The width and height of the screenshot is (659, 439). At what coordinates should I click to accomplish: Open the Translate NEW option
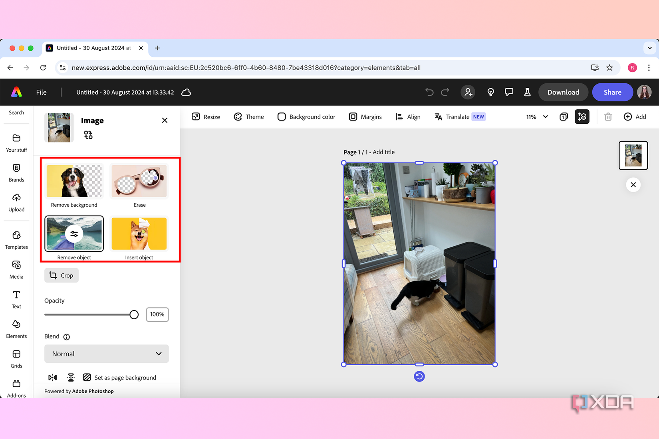pyautogui.click(x=460, y=117)
